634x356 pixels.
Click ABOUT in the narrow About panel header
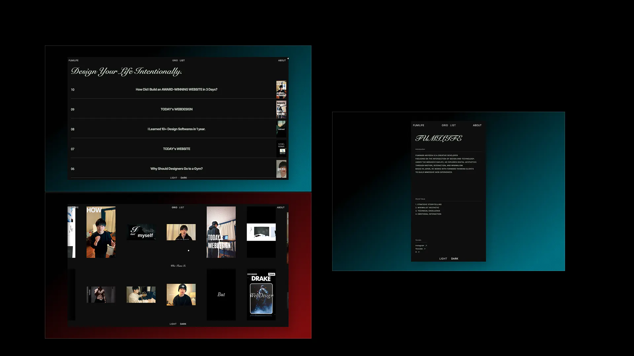pyautogui.click(x=477, y=125)
